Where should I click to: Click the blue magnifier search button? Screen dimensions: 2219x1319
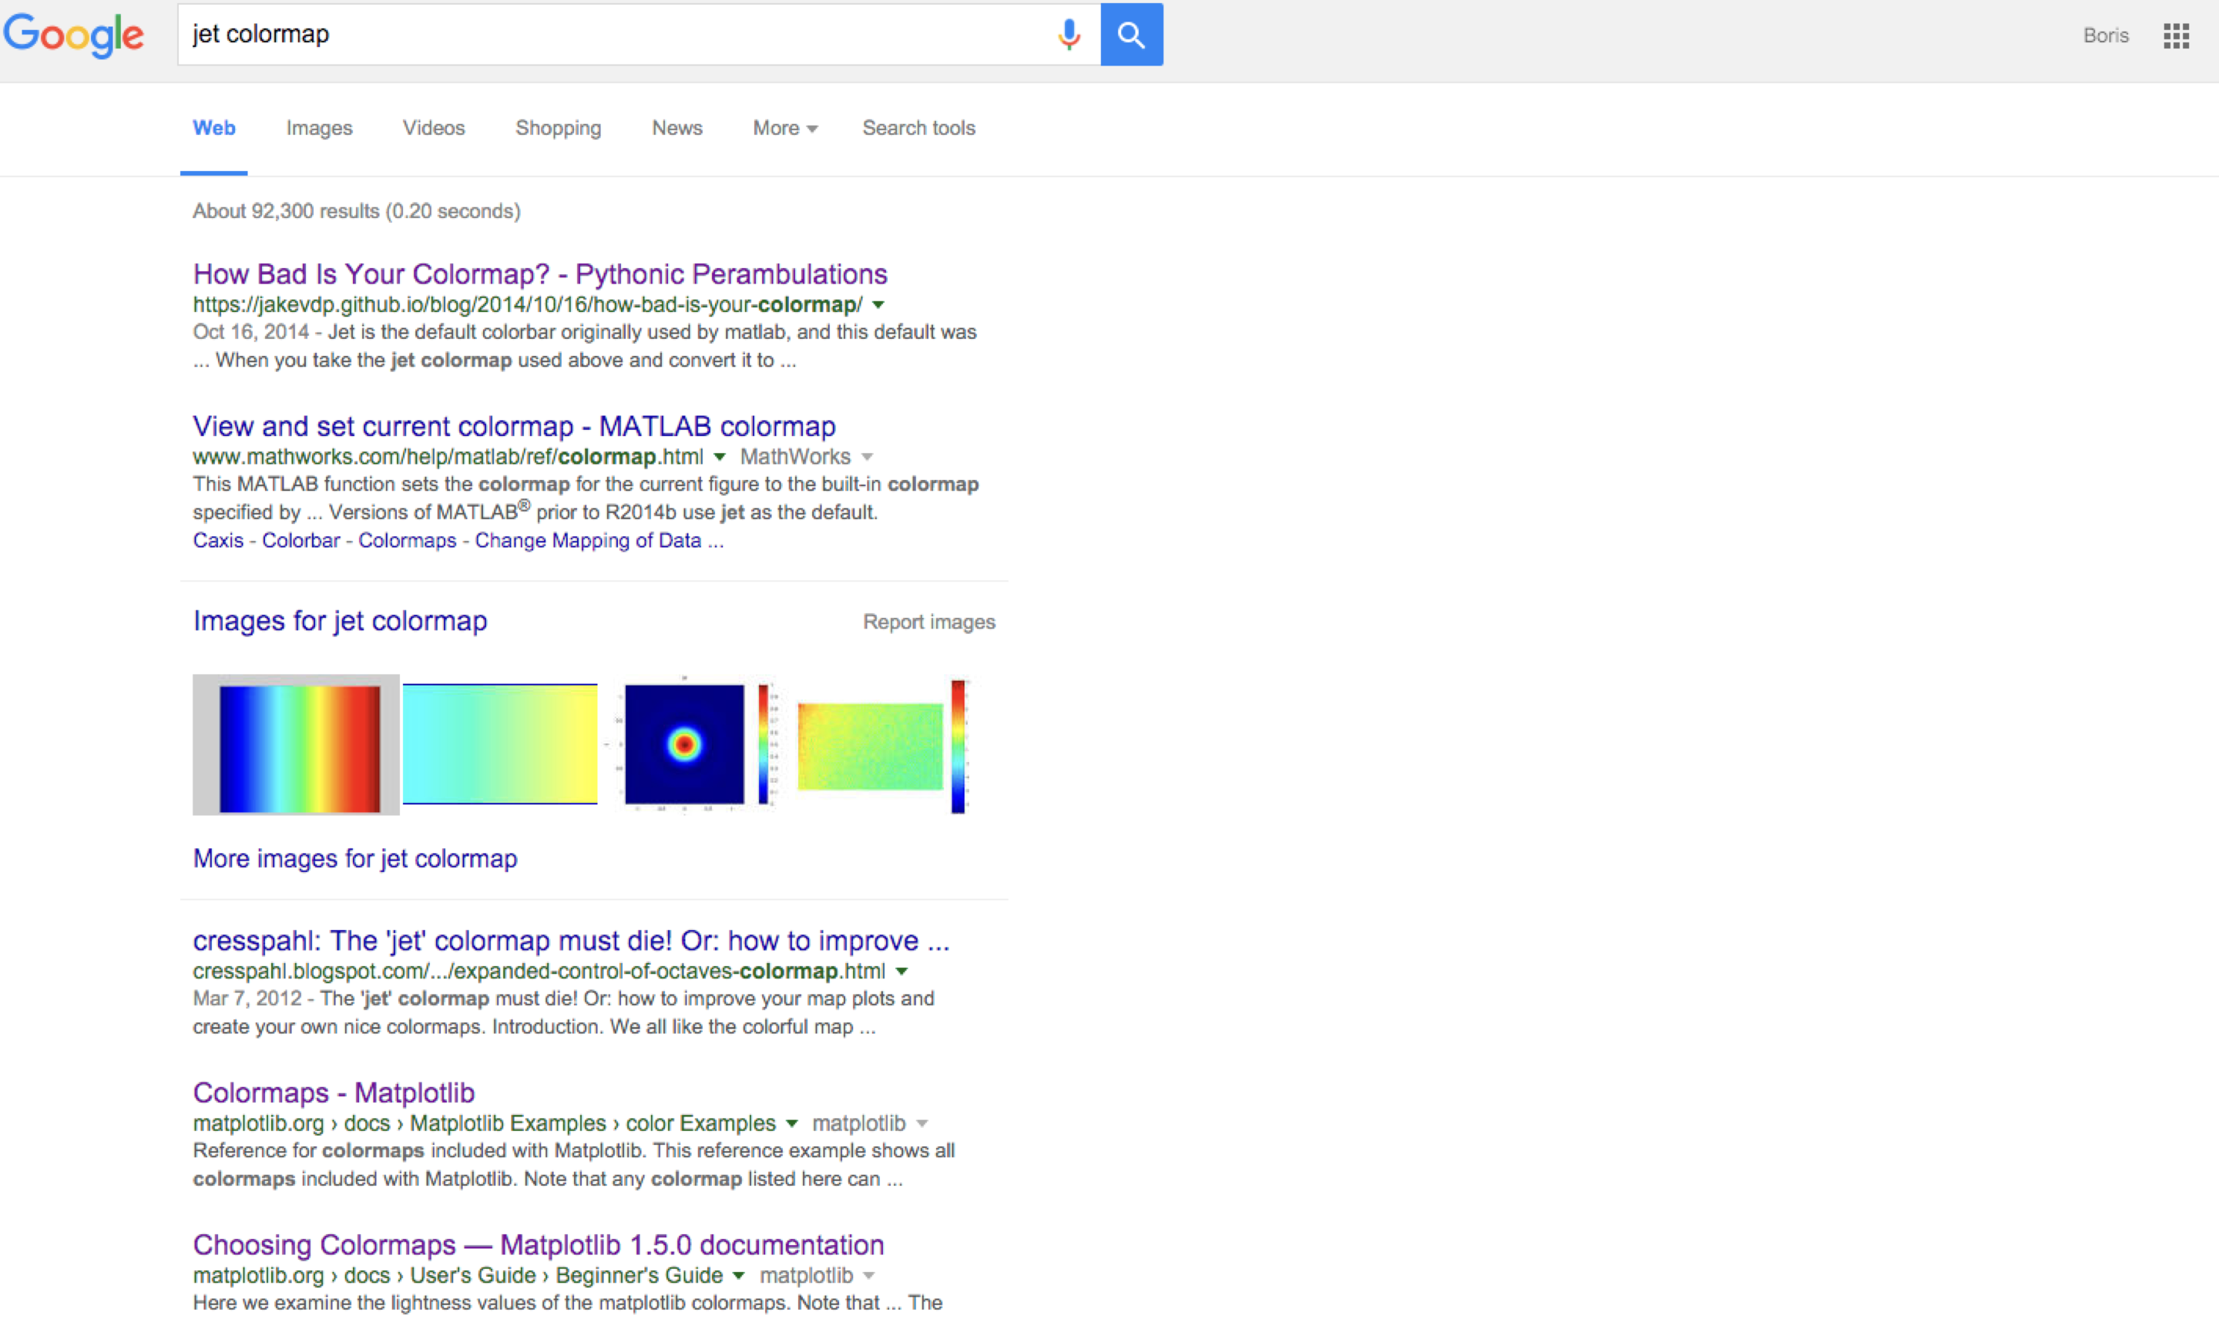pyautogui.click(x=1131, y=35)
